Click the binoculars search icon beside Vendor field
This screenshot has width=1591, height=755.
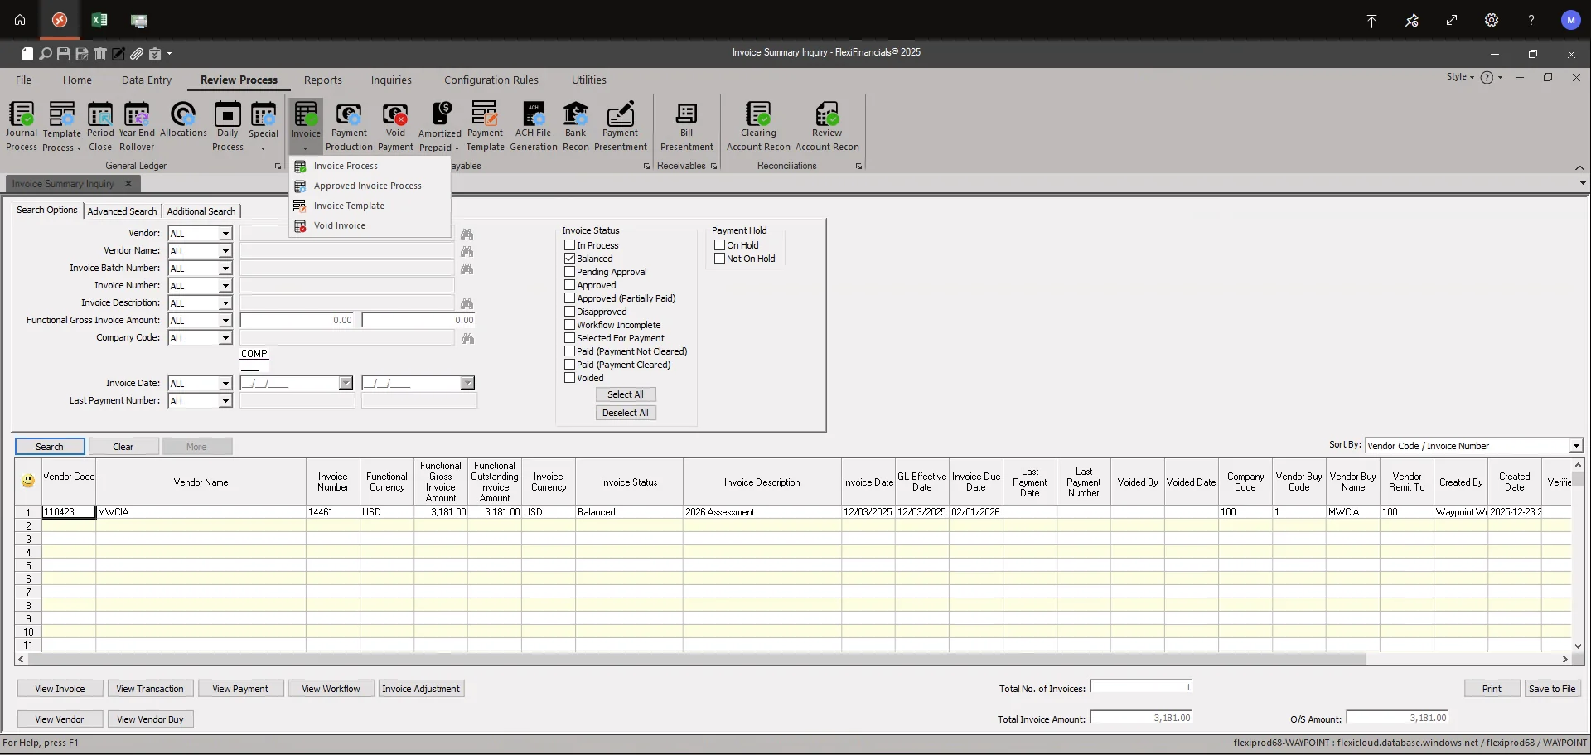(x=467, y=235)
